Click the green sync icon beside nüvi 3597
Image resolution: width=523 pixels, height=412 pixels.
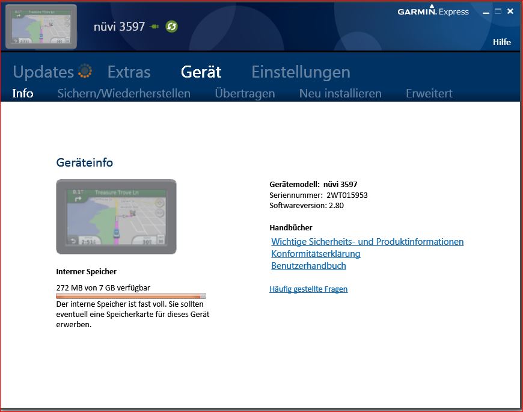pos(171,26)
